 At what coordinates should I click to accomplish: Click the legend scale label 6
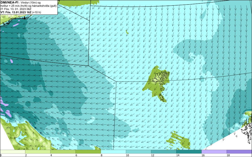click(x=76, y=155)
